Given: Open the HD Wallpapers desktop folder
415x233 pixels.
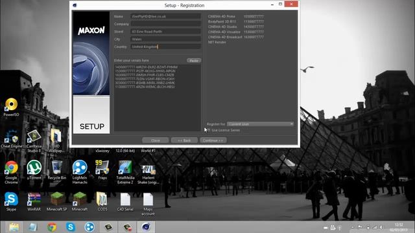Looking at the screenshot, I should [x=56, y=140].
